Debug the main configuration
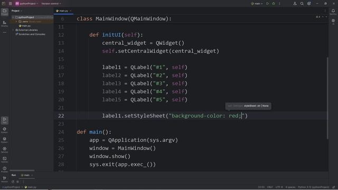338x190 pixels. point(274,4)
